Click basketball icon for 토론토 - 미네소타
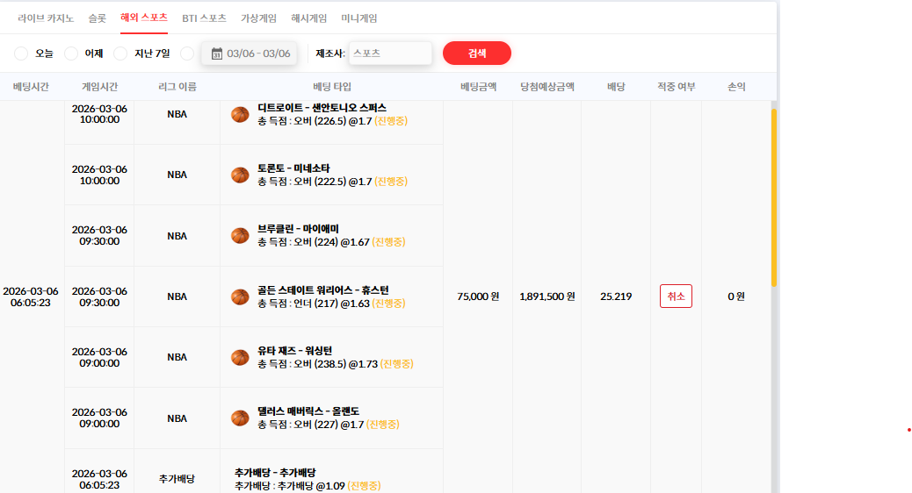Screen dimensions: 912x493 click(x=240, y=175)
